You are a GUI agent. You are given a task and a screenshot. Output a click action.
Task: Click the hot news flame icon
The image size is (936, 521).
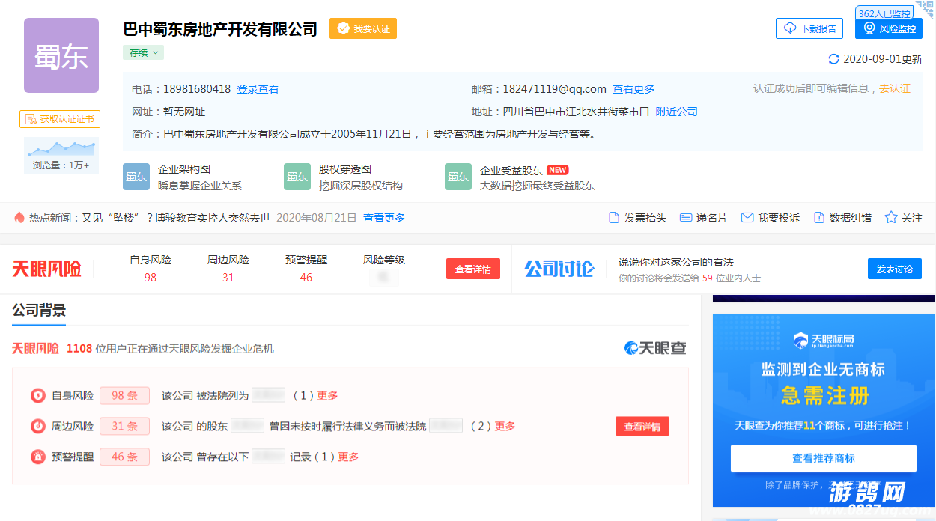tap(19, 217)
